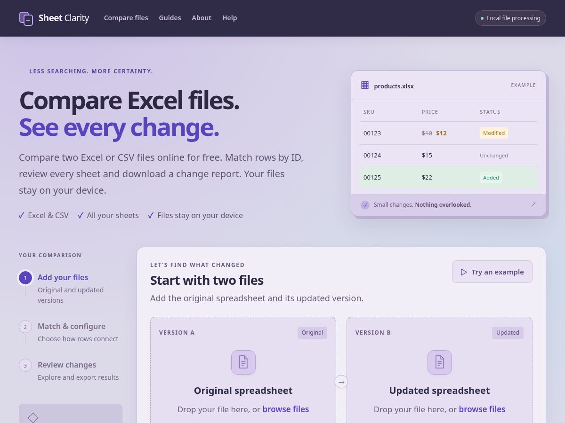The image size is (565, 423).
Task: Open the Help nav link
Action: tap(230, 18)
